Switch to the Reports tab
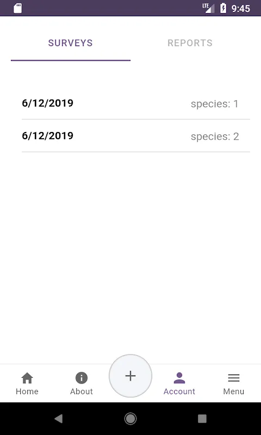Image resolution: width=261 pixels, height=435 pixels. coord(190,43)
